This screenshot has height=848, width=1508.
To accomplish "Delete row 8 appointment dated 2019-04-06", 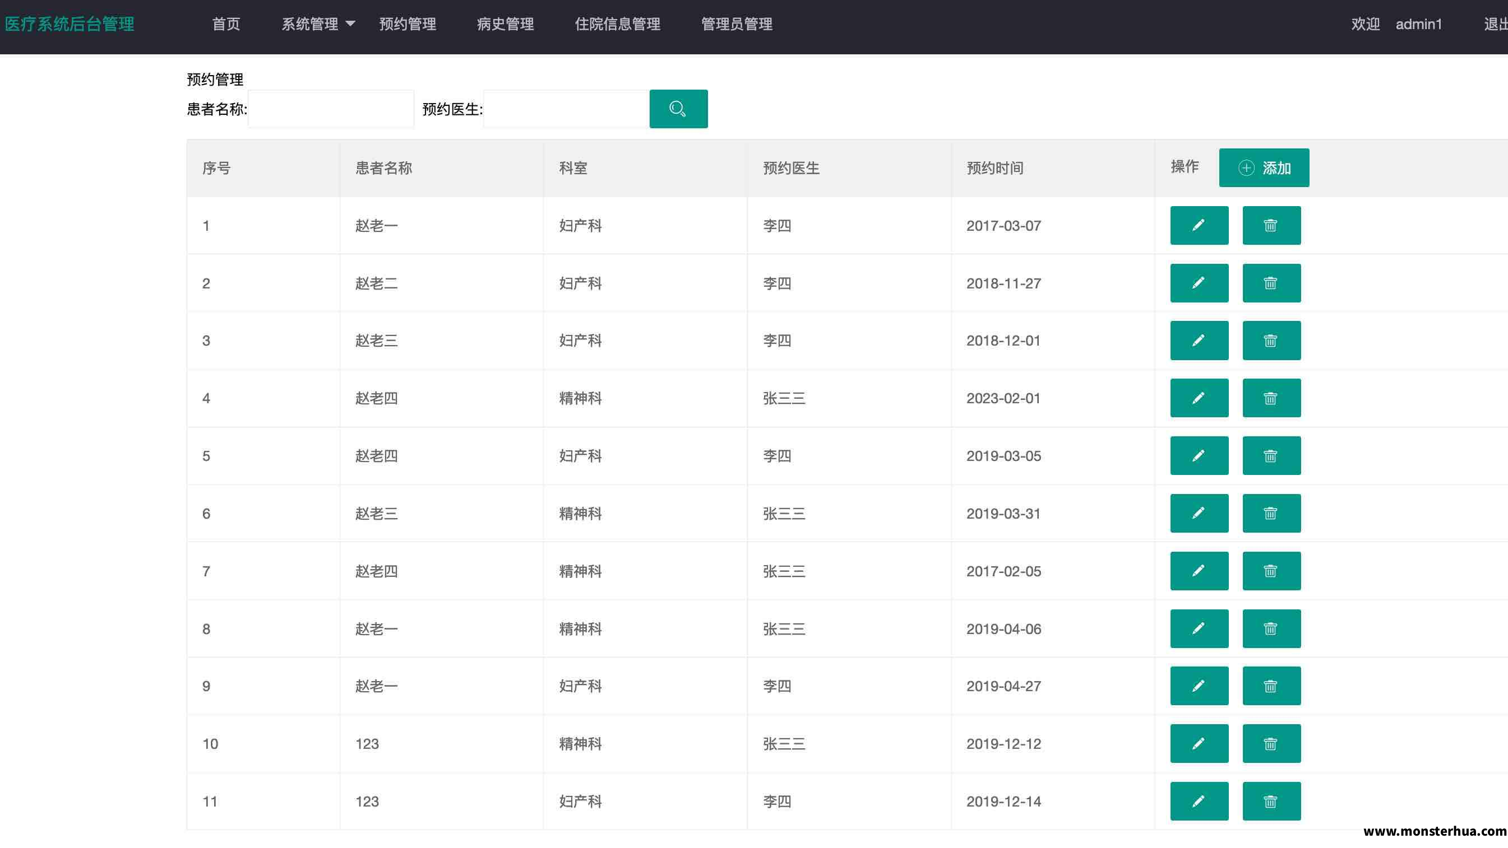I will coord(1271,628).
